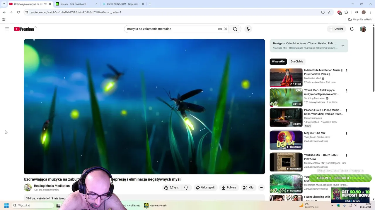Show hidden system tray icons chevron
This screenshot has width=375, height=210.
point(332,205)
